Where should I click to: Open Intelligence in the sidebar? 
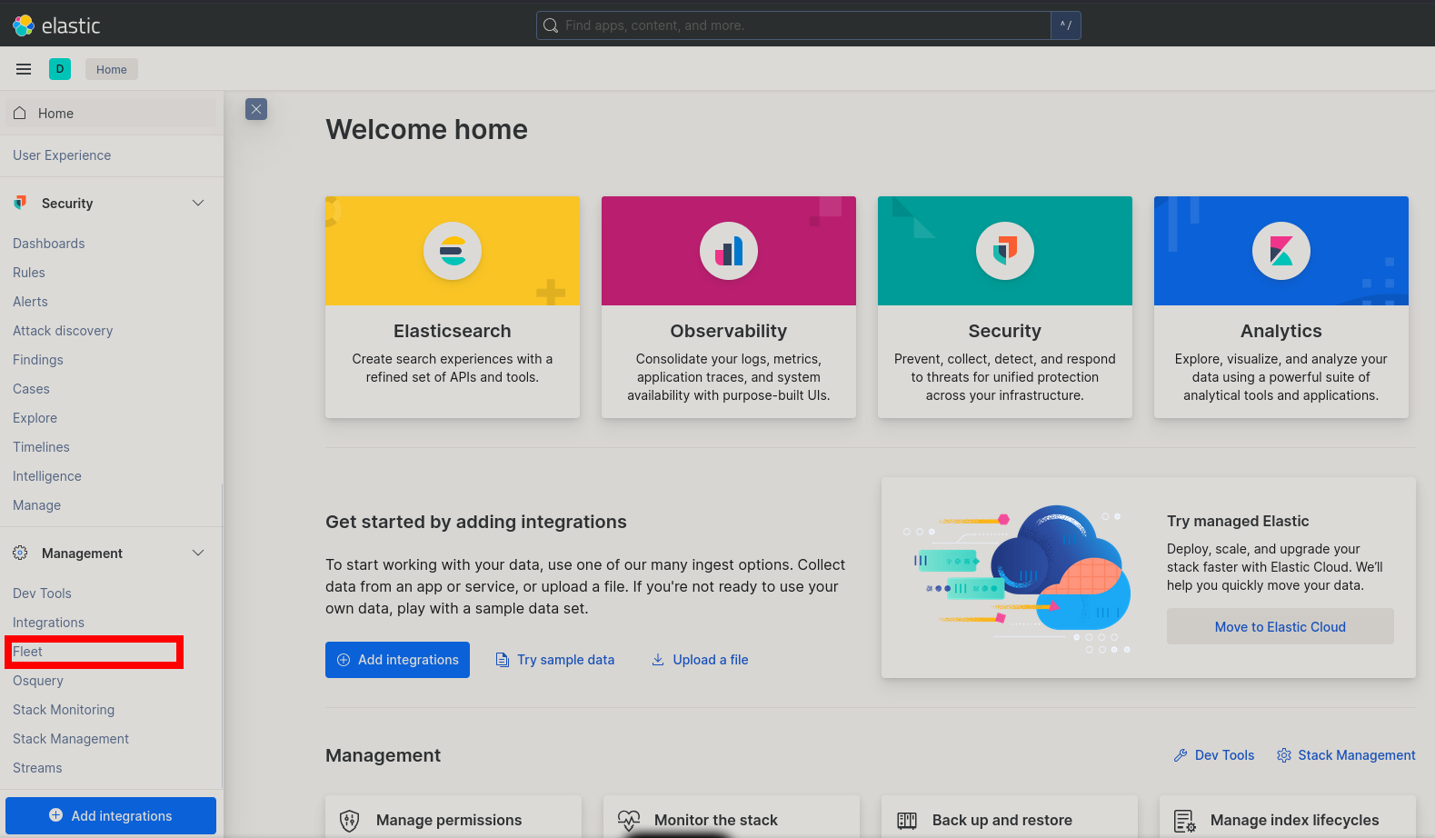(47, 476)
